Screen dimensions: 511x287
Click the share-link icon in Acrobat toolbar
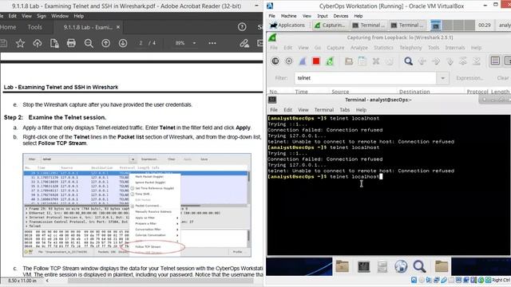(244, 43)
